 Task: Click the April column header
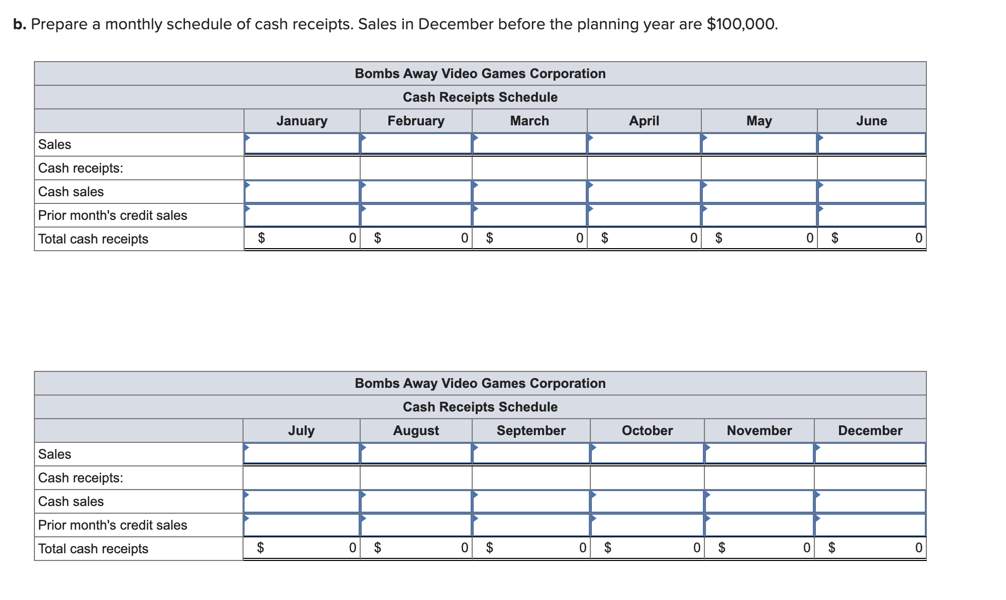(644, 121)
